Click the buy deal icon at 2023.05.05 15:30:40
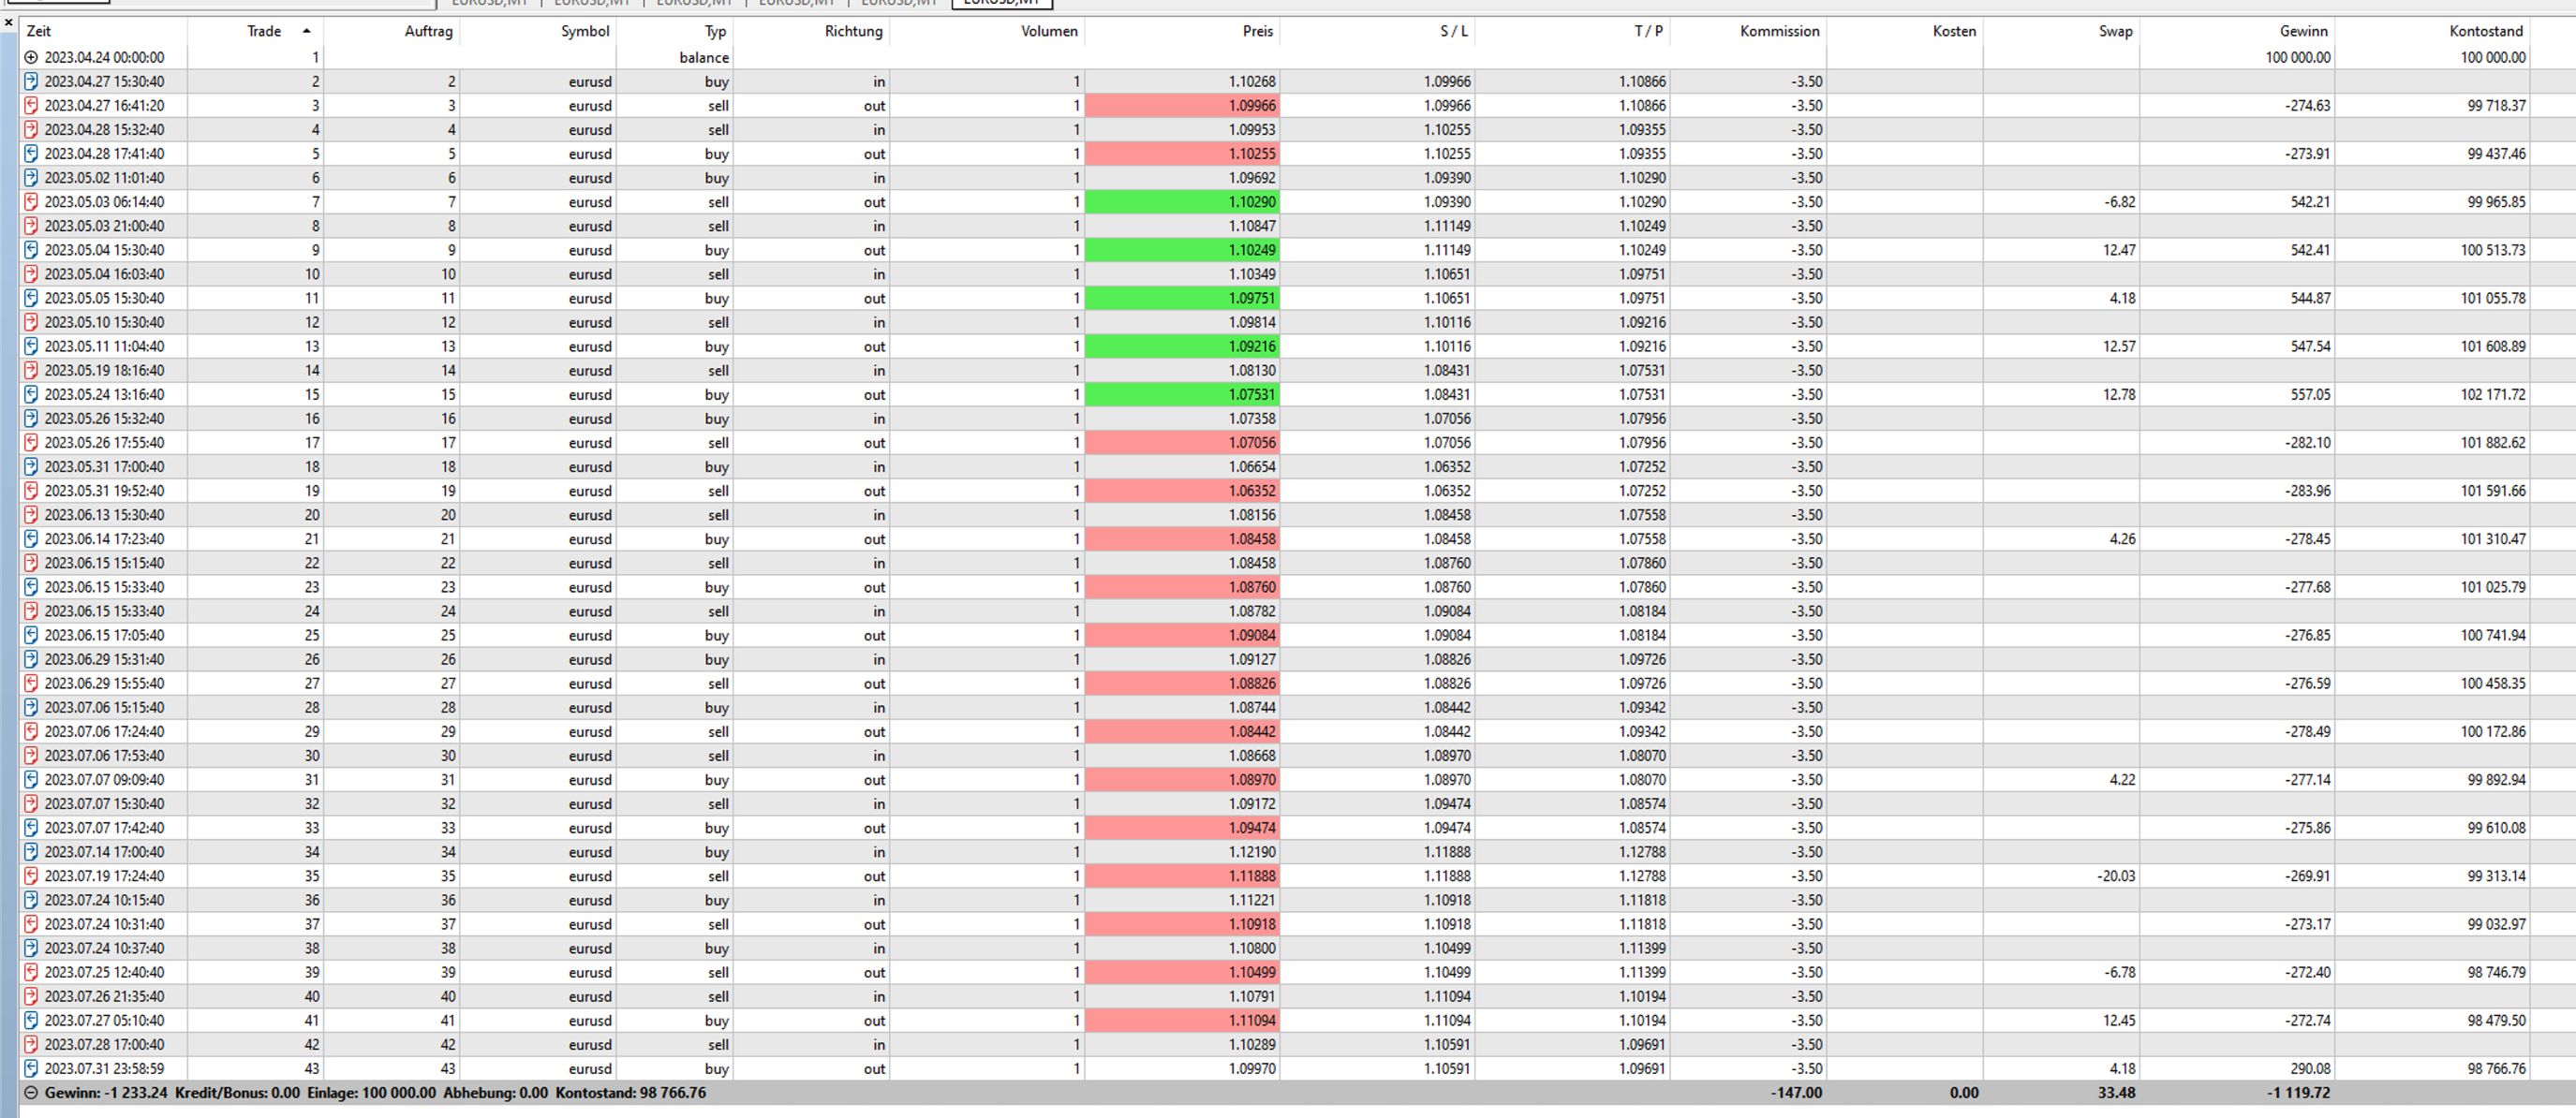The width and height of the screenshot is (2576, 1118). click(31, 298)
